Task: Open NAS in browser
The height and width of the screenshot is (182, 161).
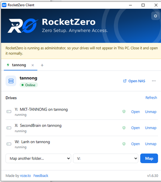Action: [134, 81]
